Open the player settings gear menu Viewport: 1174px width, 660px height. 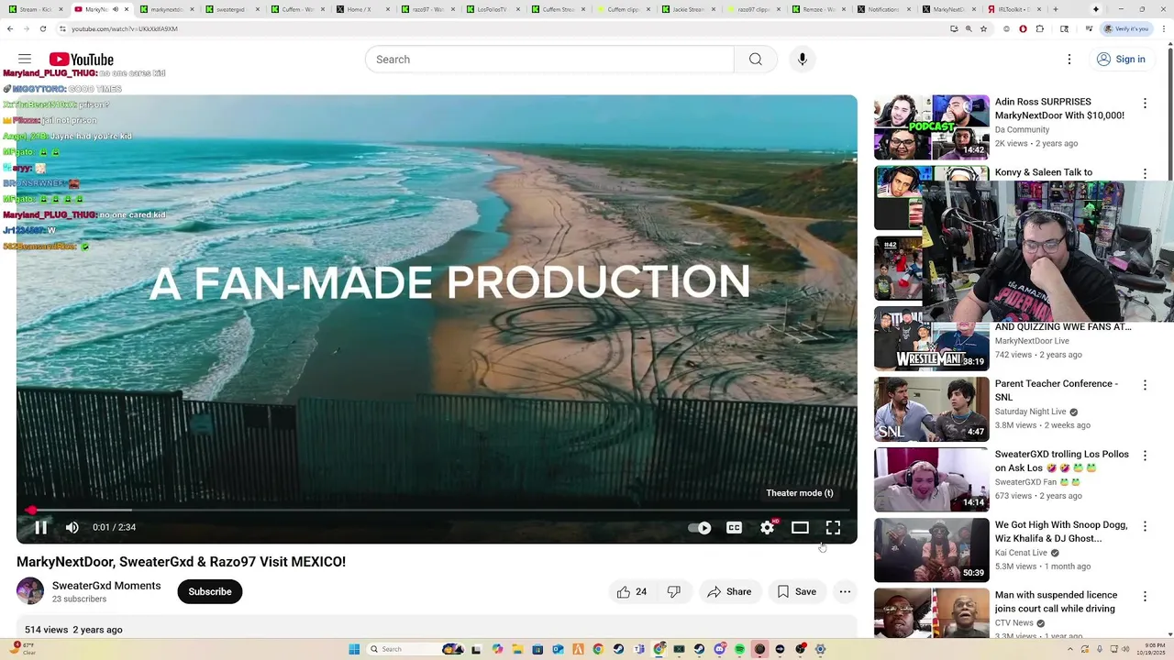(767, 528)
